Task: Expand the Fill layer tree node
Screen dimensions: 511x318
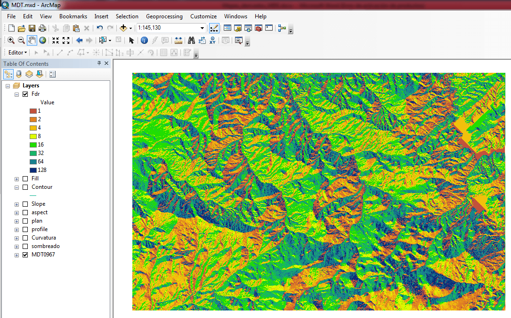Action: 17,178
